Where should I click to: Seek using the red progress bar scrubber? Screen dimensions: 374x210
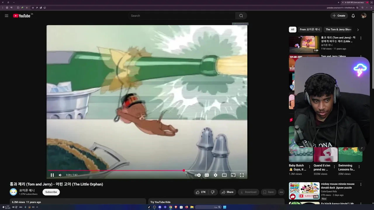(184, 170)
